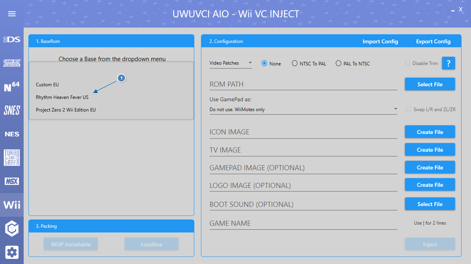Click the GAME NAME text field

303,223
